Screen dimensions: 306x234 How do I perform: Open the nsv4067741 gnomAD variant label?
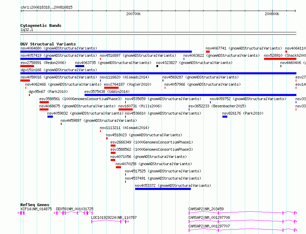click(x=244, y=48)
